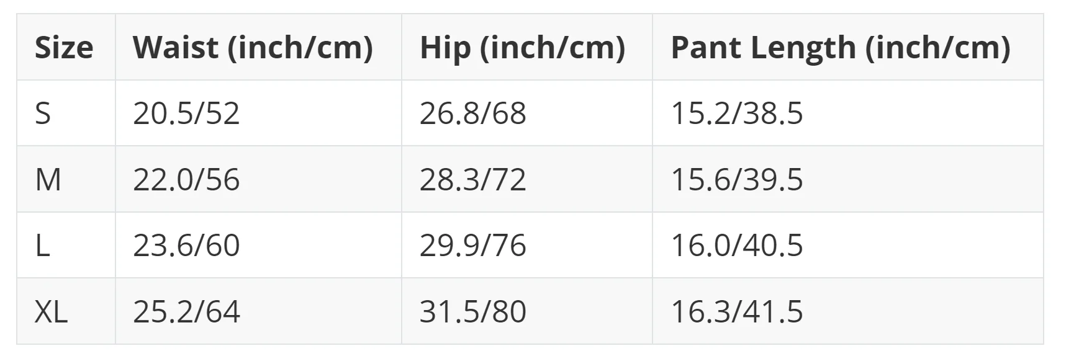Click waist value 20.5/52
Image resolution: width=1079 pixels, height=364 pixels.
(x=186, y=113)
